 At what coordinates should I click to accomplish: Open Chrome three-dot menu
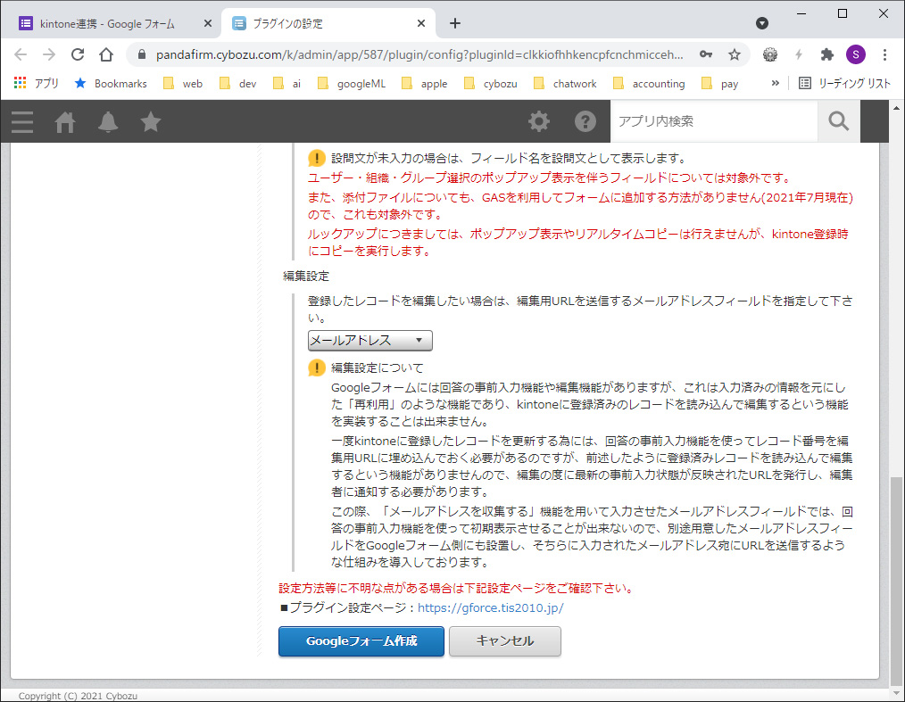click(x=884, y=54)
